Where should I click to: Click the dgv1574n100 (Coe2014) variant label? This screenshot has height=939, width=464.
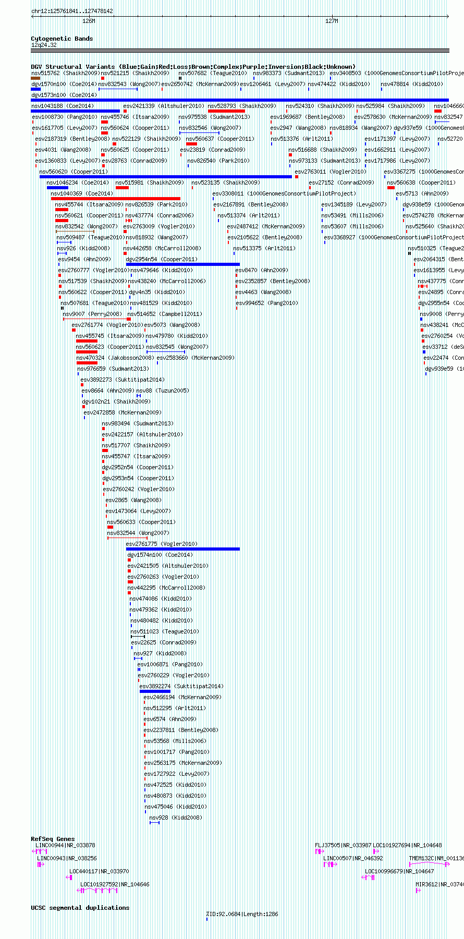(x=160, y=555)
